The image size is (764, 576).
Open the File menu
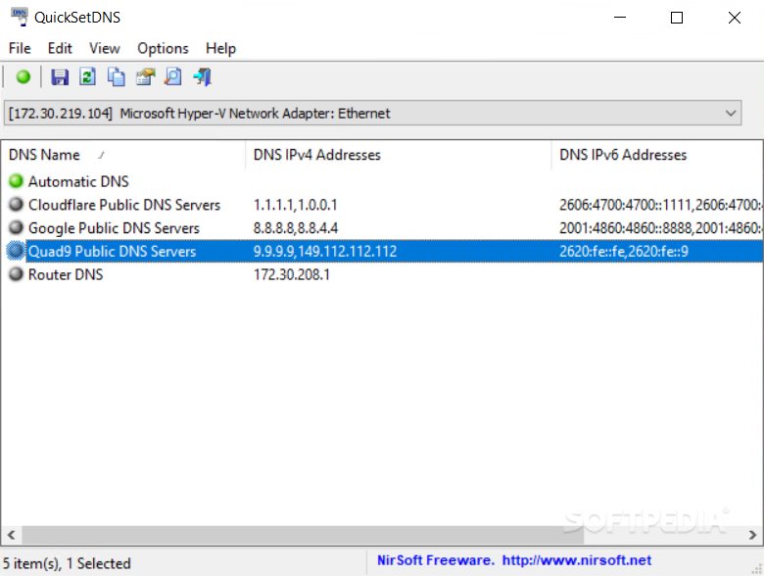pos(20,48)
